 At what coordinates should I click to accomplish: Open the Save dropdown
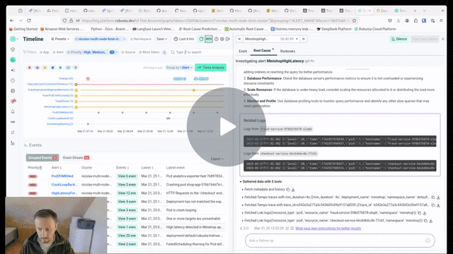click(162, 39)
